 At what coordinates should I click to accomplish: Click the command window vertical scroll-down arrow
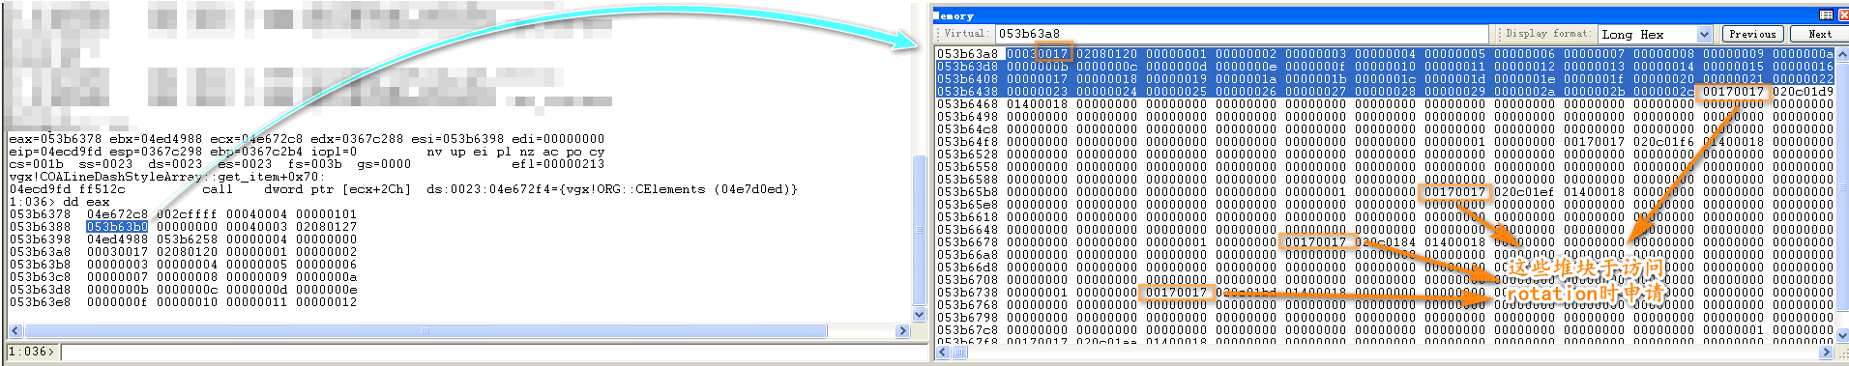pos(919,314)
